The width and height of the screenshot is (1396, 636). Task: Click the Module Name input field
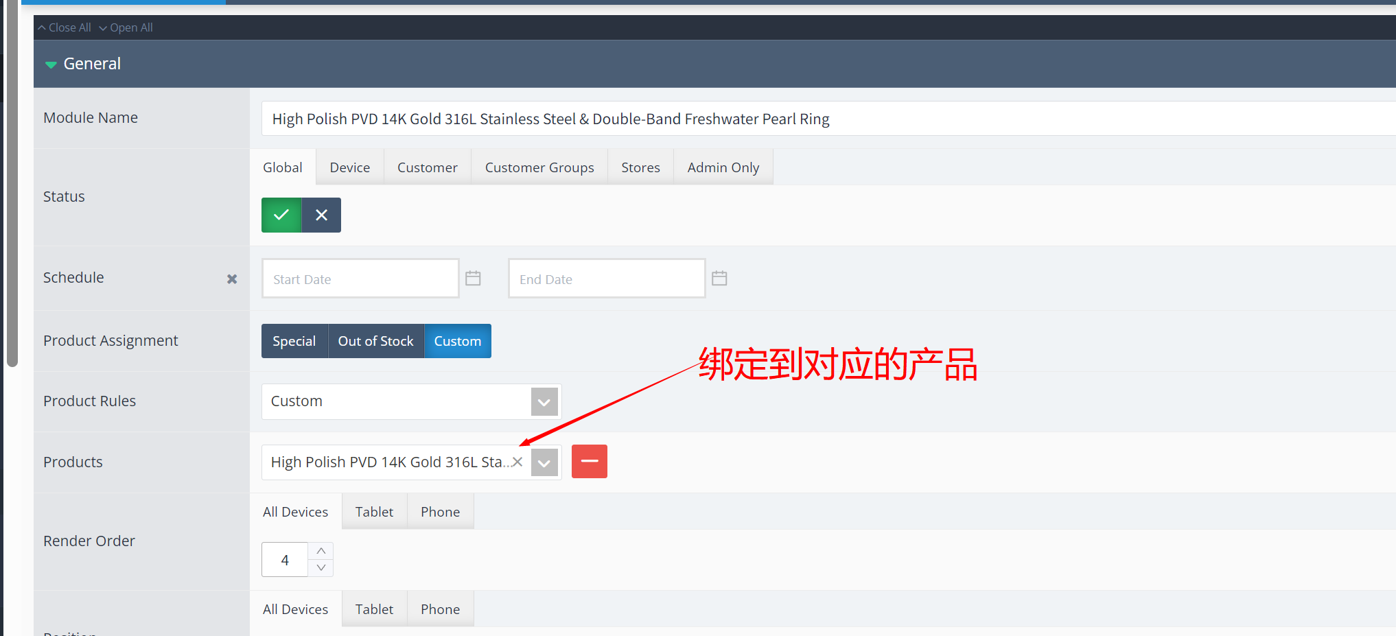tap(549, 118)
